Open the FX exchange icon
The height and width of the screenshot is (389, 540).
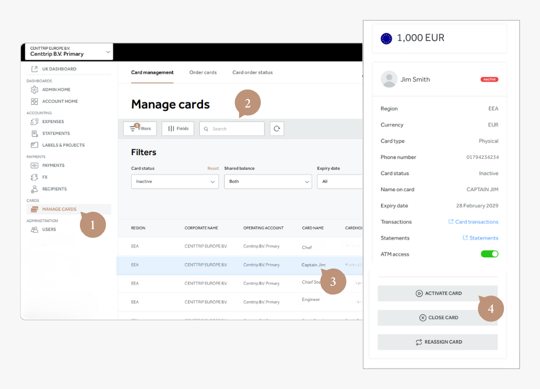(x=35, y=177)
